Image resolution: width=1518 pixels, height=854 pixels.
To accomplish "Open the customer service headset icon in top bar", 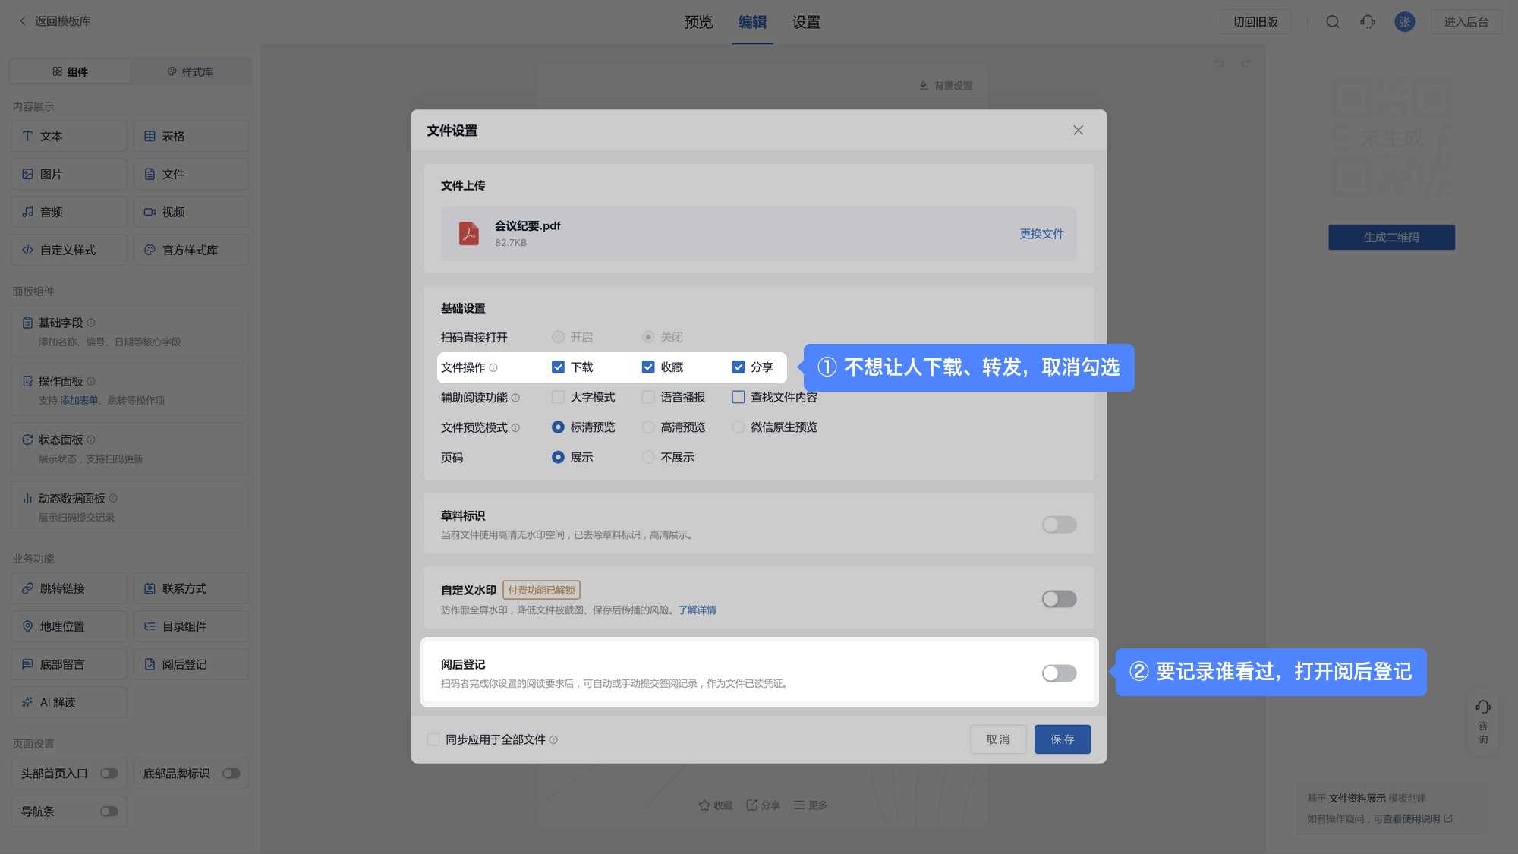I will 1368,22.
